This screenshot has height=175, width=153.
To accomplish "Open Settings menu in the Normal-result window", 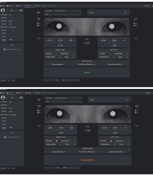I will [29, 6].
